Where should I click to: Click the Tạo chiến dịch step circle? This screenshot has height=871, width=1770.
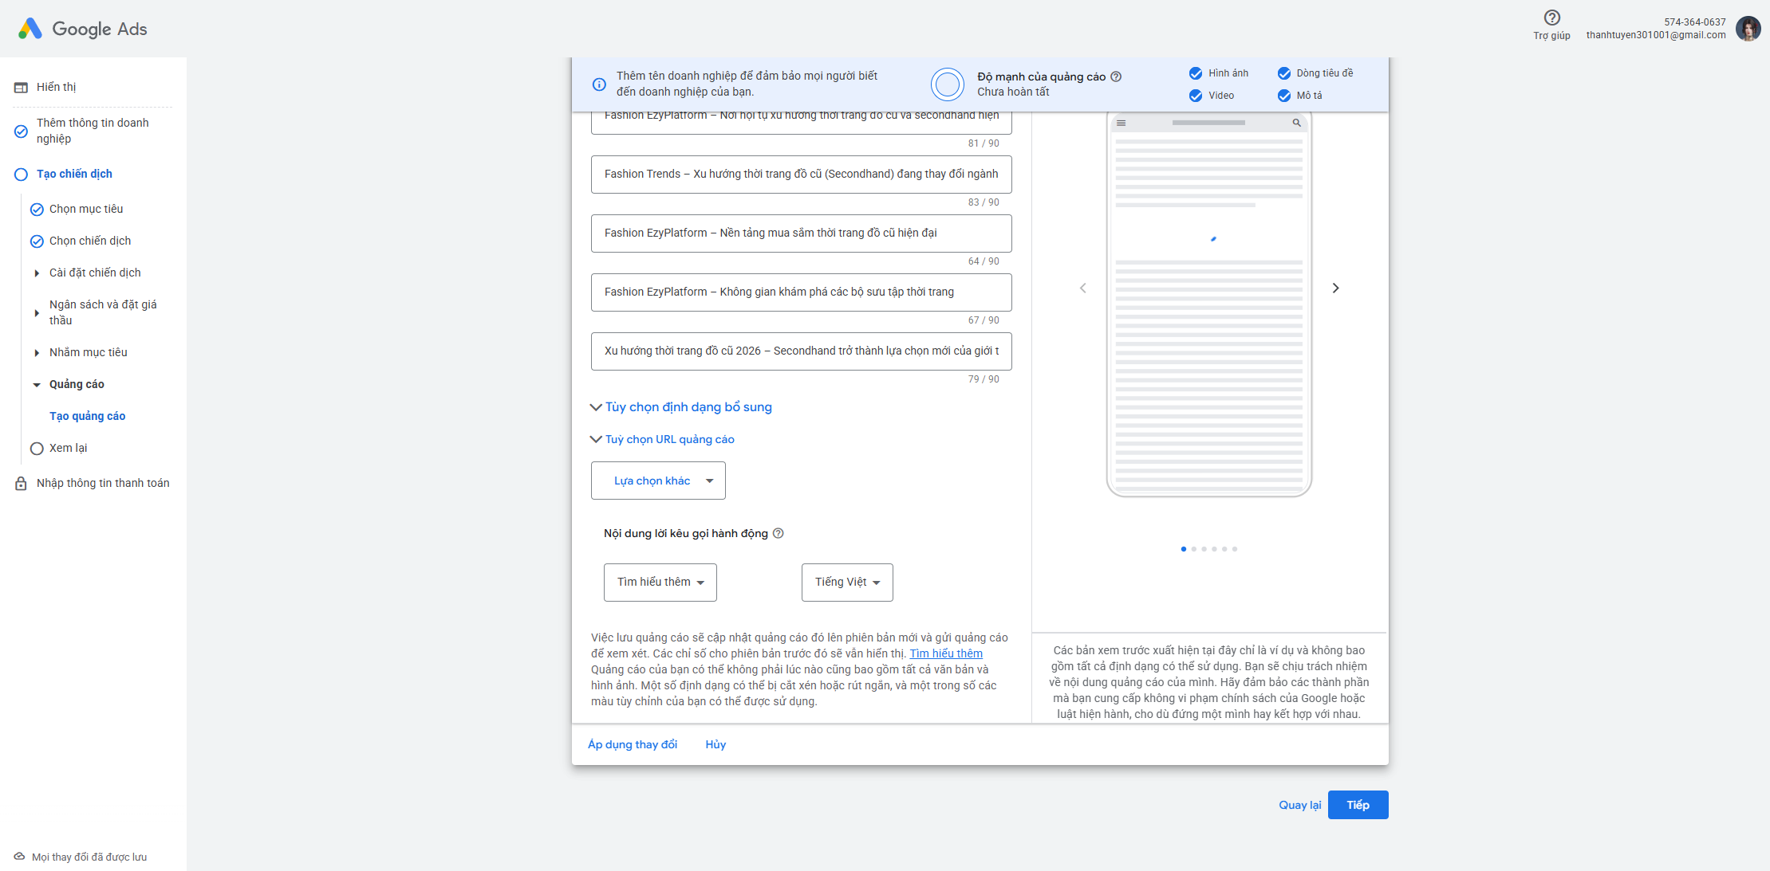(x=21, y=175)
